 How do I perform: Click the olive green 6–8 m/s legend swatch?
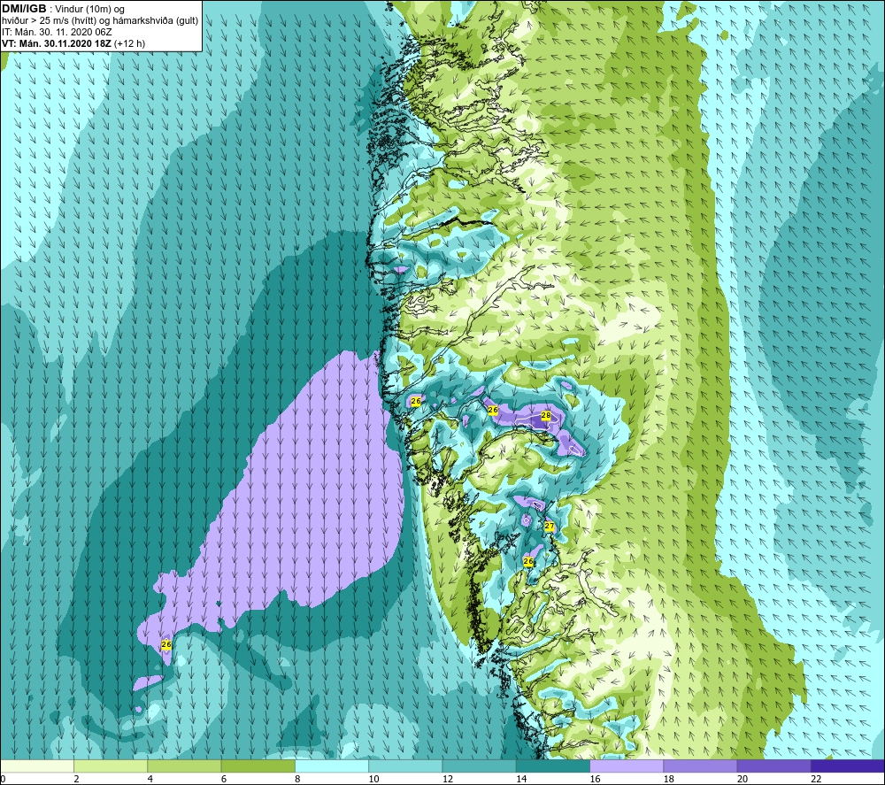(258, 766)
